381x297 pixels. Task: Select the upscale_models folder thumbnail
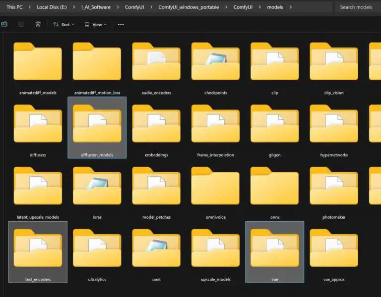click(215, 248)
